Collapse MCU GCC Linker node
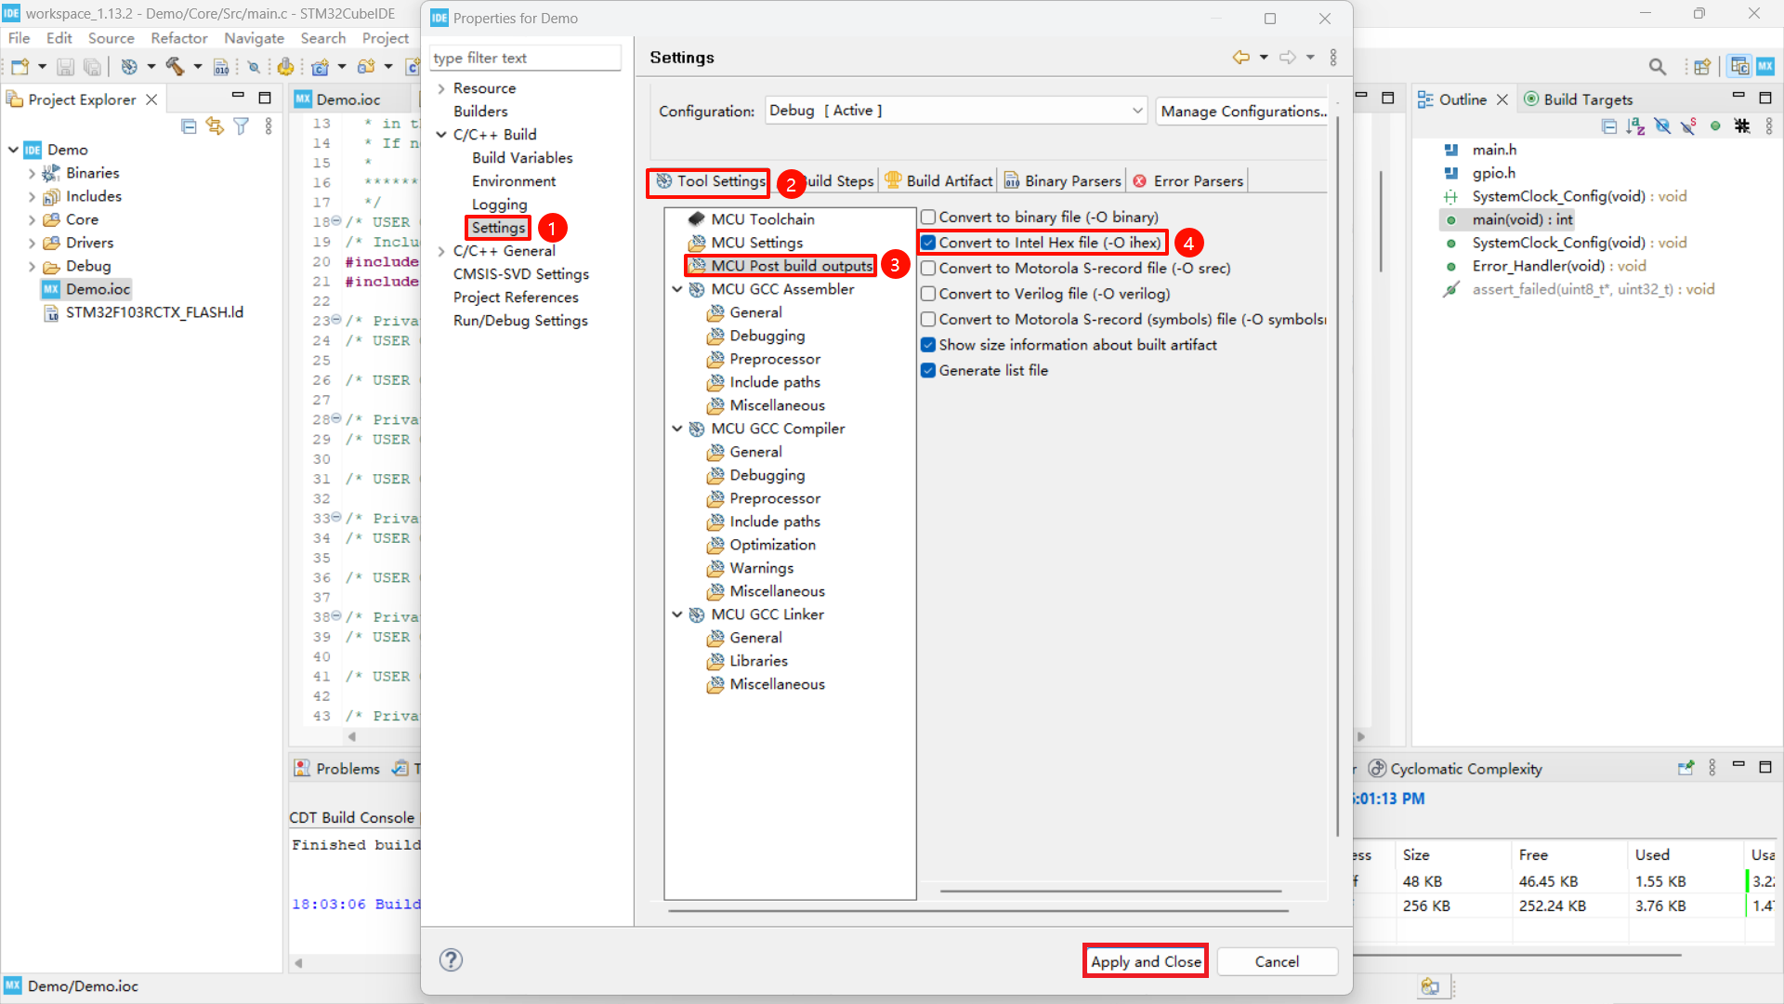Viewport: 1784px width, 1004px height. (x=677, y=614)
